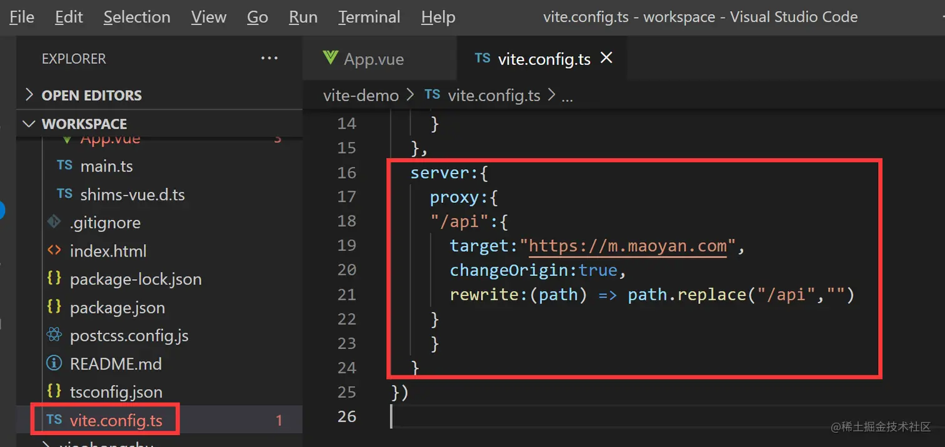Open Explorer more actions ellipsis

(x=269, y=58)
